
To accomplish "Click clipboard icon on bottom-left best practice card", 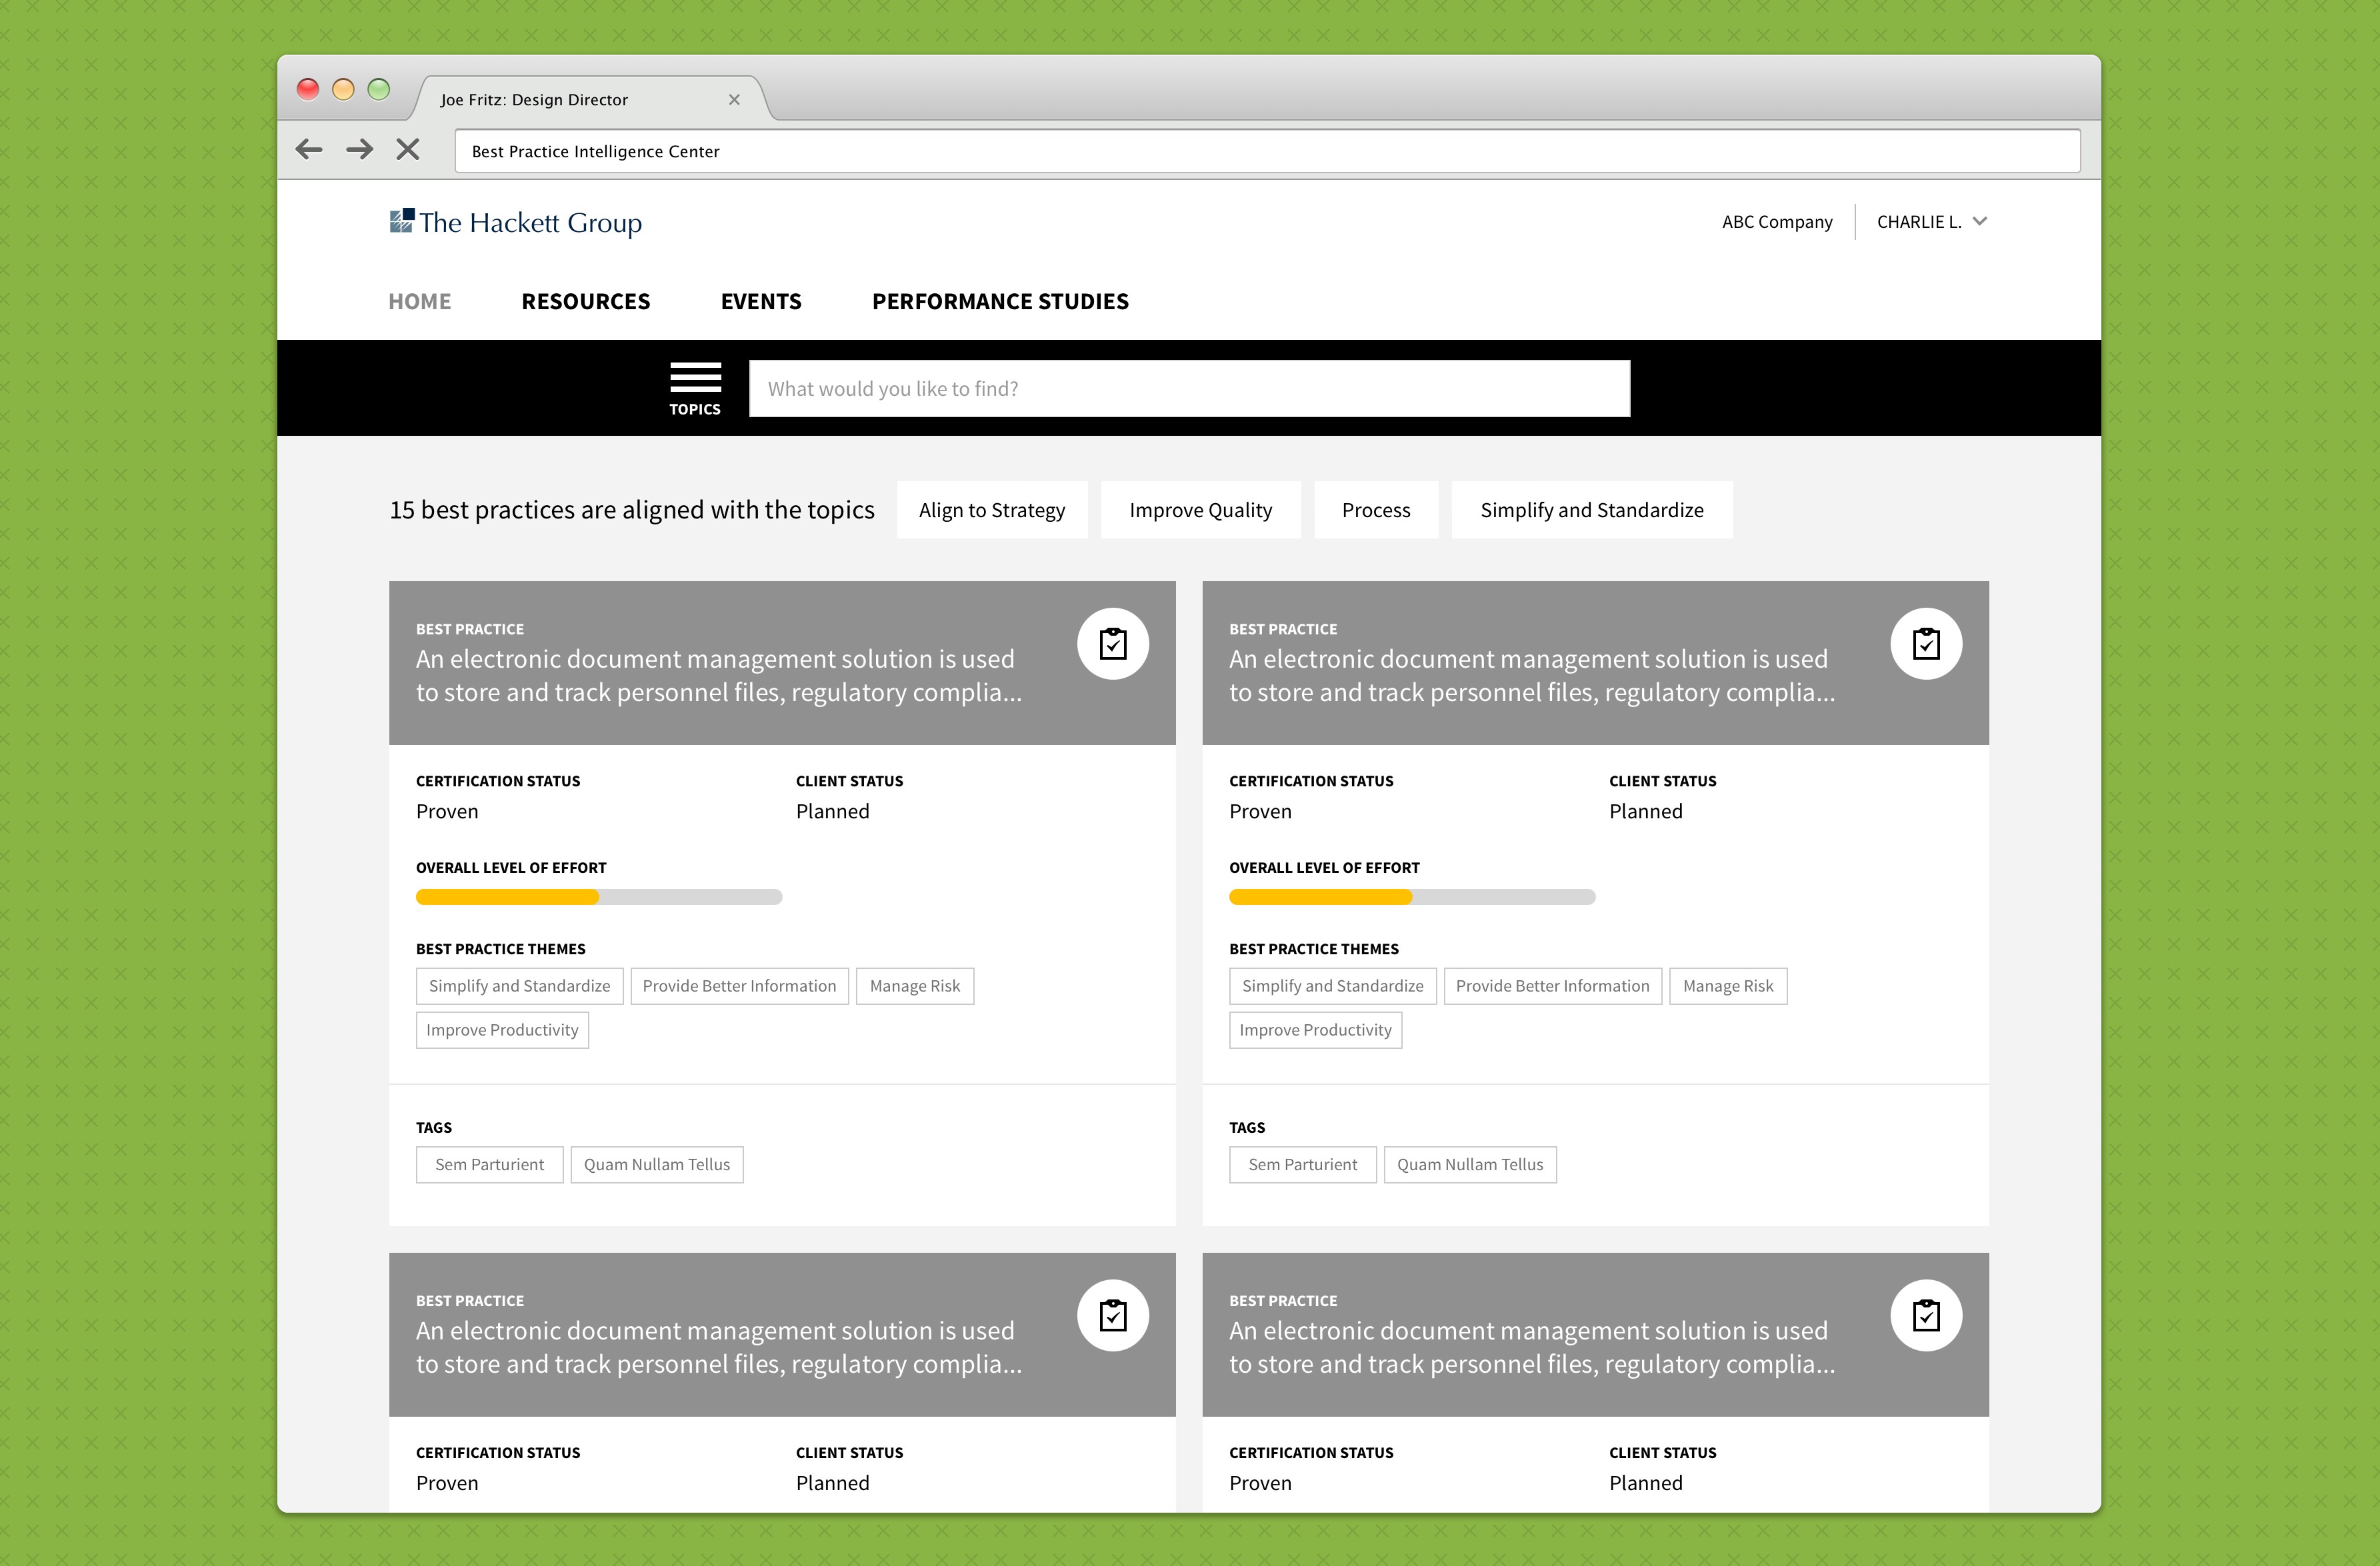I will [1113, 1315].
